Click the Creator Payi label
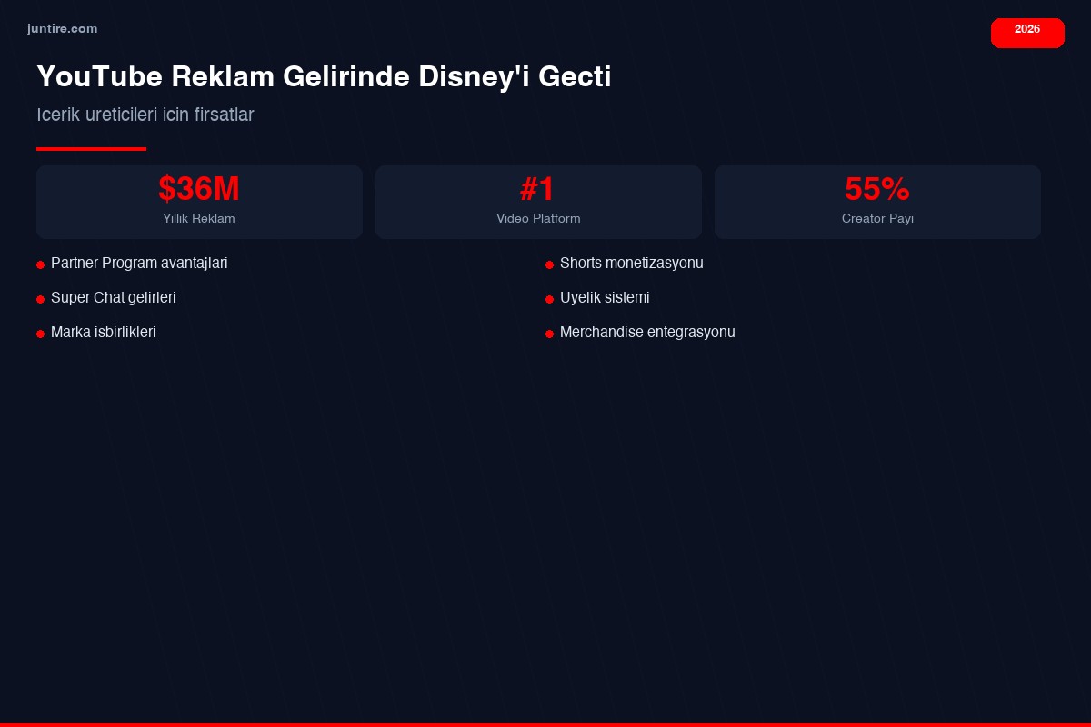 tap(877, 219)
